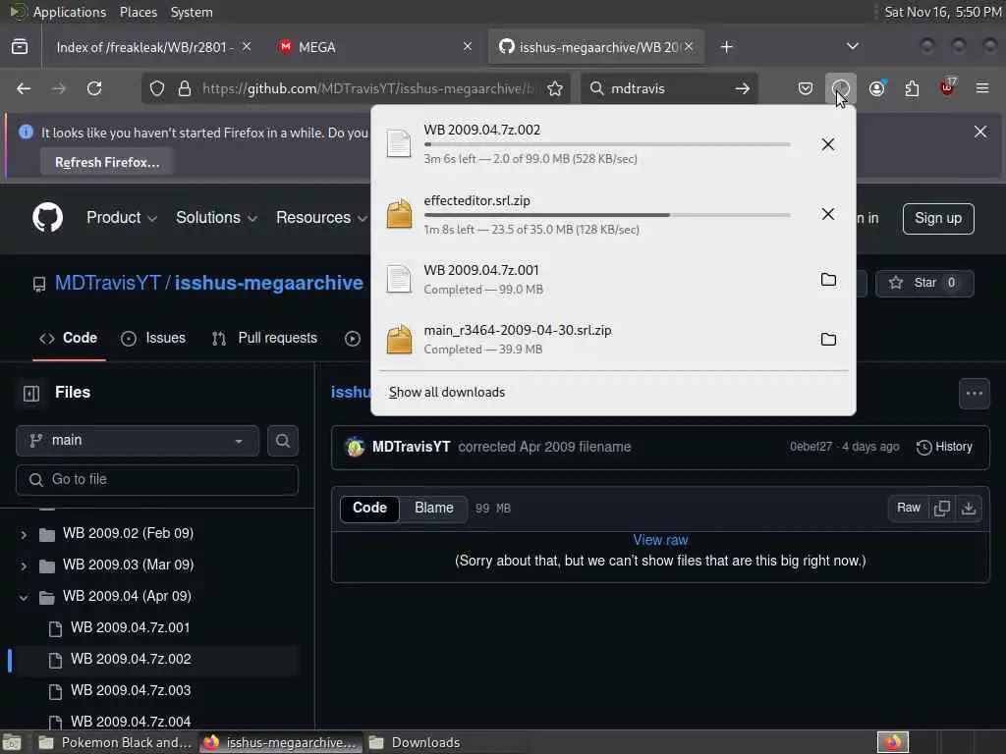The height and width of the screenshot is (754, 1006).
Task: Open a new browser tab
Action: click(726, 47)
